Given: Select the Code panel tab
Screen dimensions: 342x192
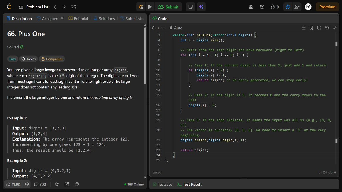Looking at the screenshot, I should (160, 19).
